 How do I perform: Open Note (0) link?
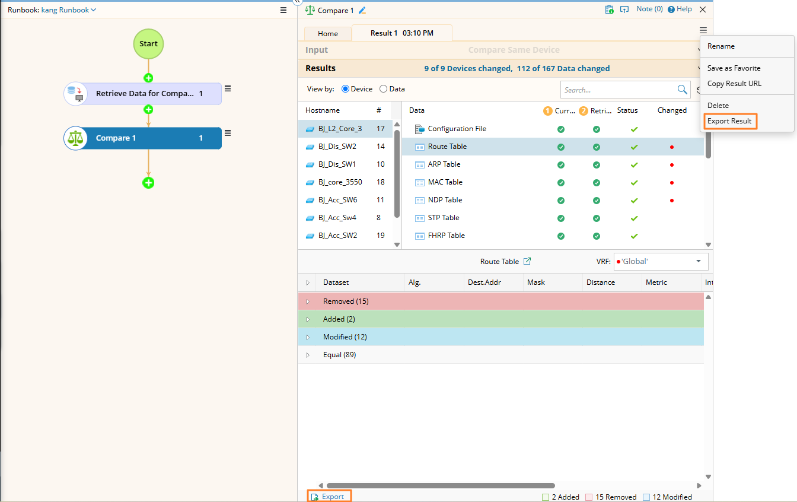tap(649, 9)
